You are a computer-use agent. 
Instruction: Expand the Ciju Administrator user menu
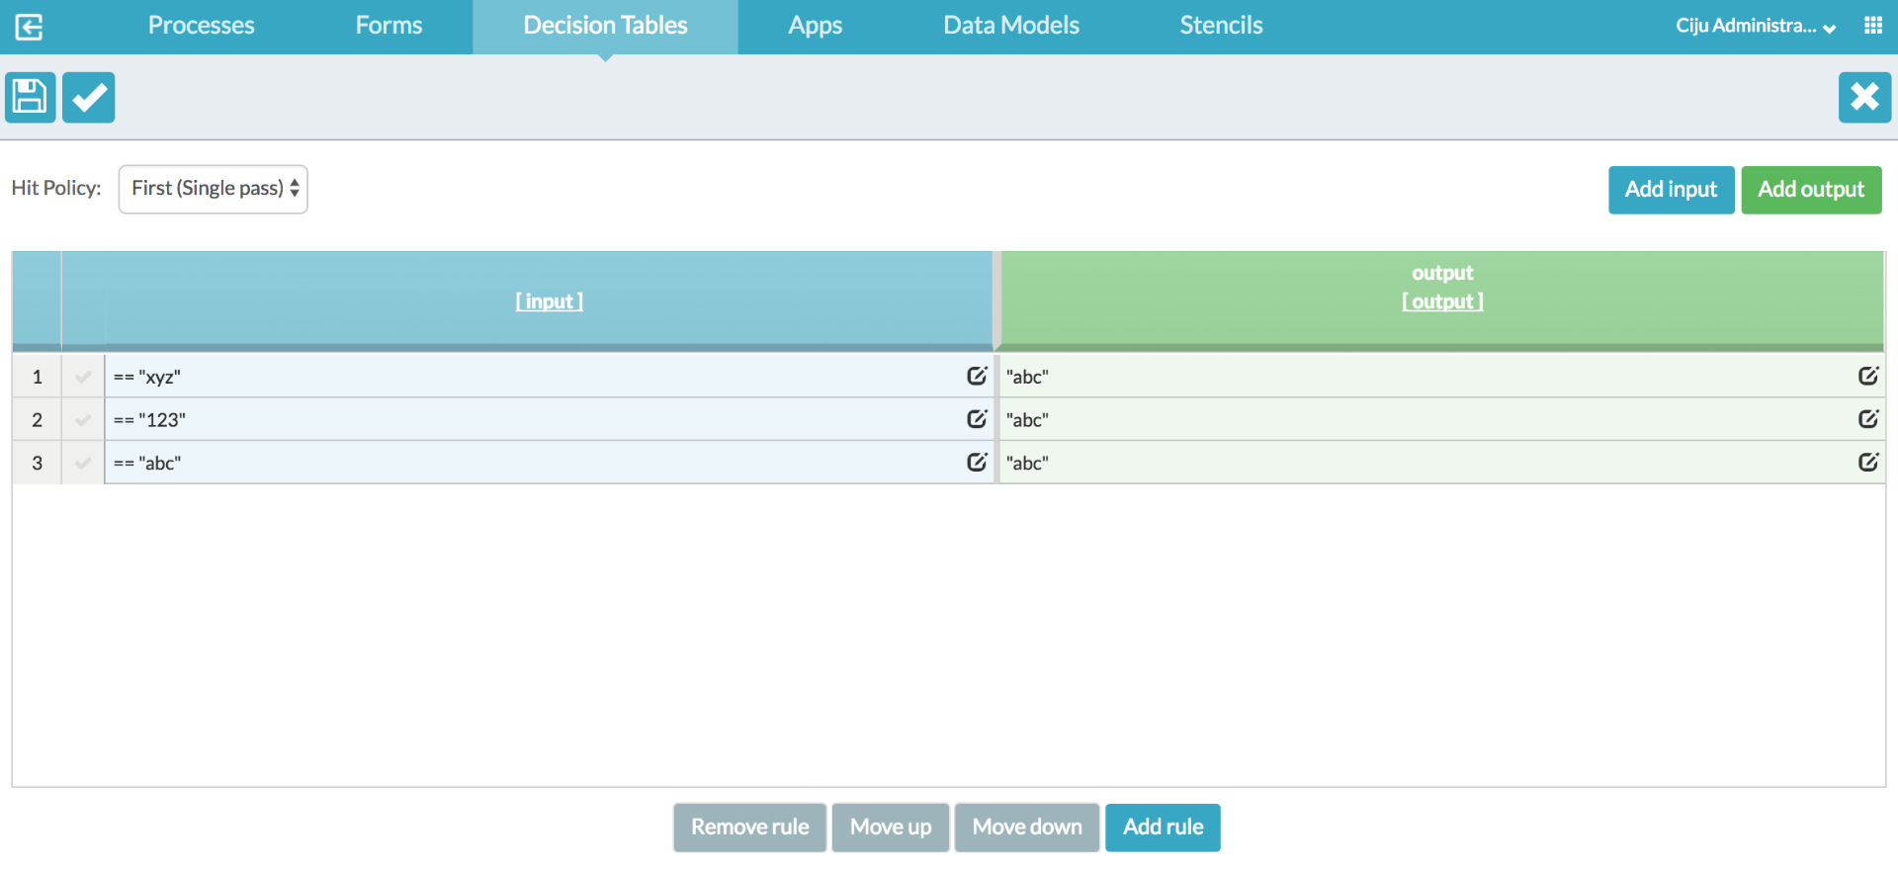click(1756, 27)
